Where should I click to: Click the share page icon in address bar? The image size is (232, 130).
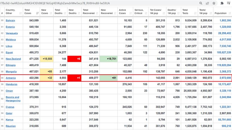(207, 3)
